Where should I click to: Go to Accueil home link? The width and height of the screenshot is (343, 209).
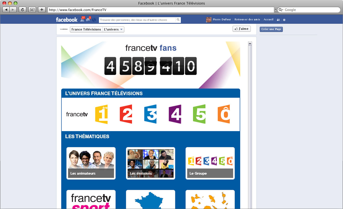(269, 20)
